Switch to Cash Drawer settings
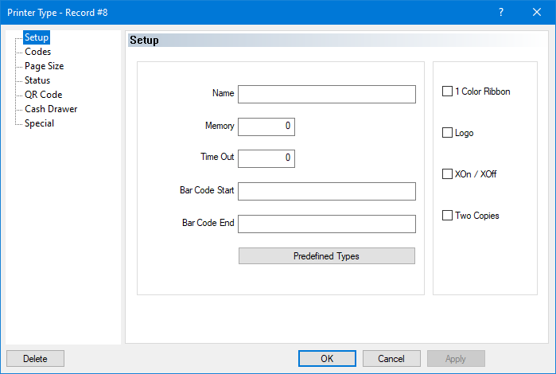556x374 pixels. click(x=51, y=109)
